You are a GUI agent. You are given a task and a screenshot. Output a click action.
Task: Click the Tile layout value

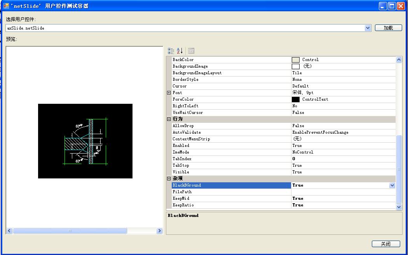[x=297, y=73]
